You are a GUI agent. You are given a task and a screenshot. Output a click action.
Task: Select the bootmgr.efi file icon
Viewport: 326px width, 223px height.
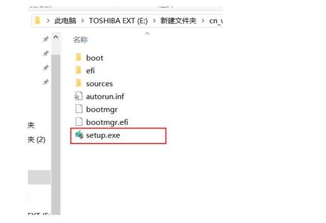click(78, 122)
